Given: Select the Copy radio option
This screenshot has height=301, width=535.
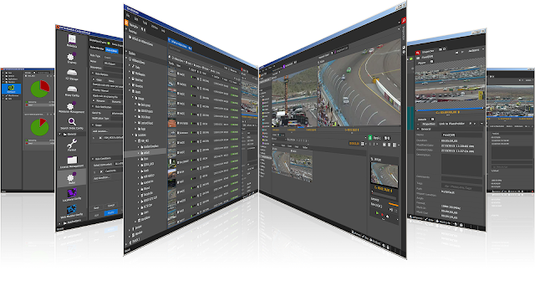Looking at the screenshot, I should click(x=99, y=80).
